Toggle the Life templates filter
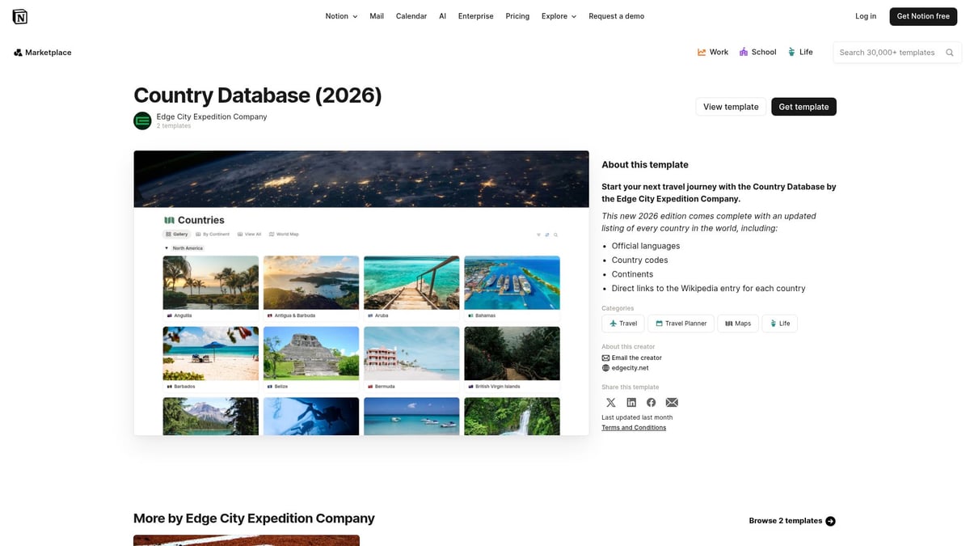This screenshot has width=970, height=546. (799, 52)
